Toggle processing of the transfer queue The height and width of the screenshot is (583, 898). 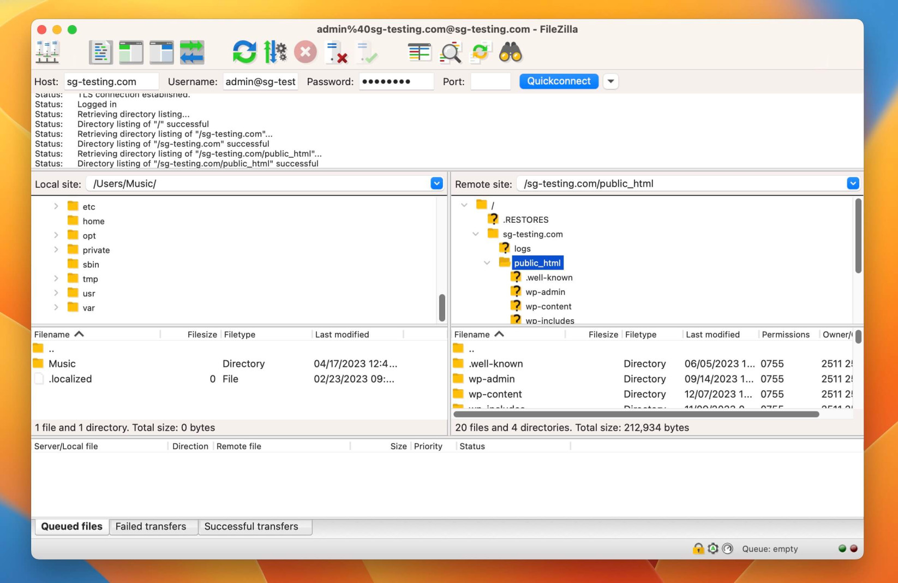point(275,52)
